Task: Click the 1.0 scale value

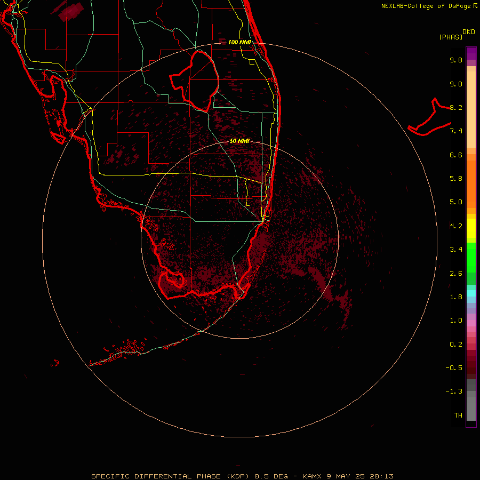Action: (456, 321)
